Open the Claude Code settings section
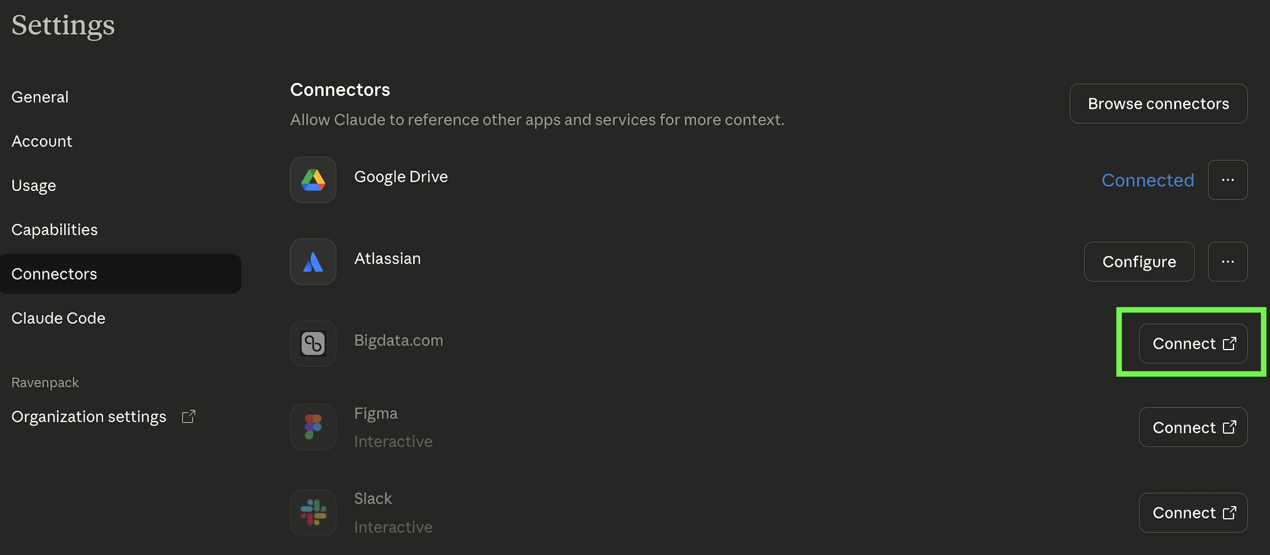 coord(58,317)
